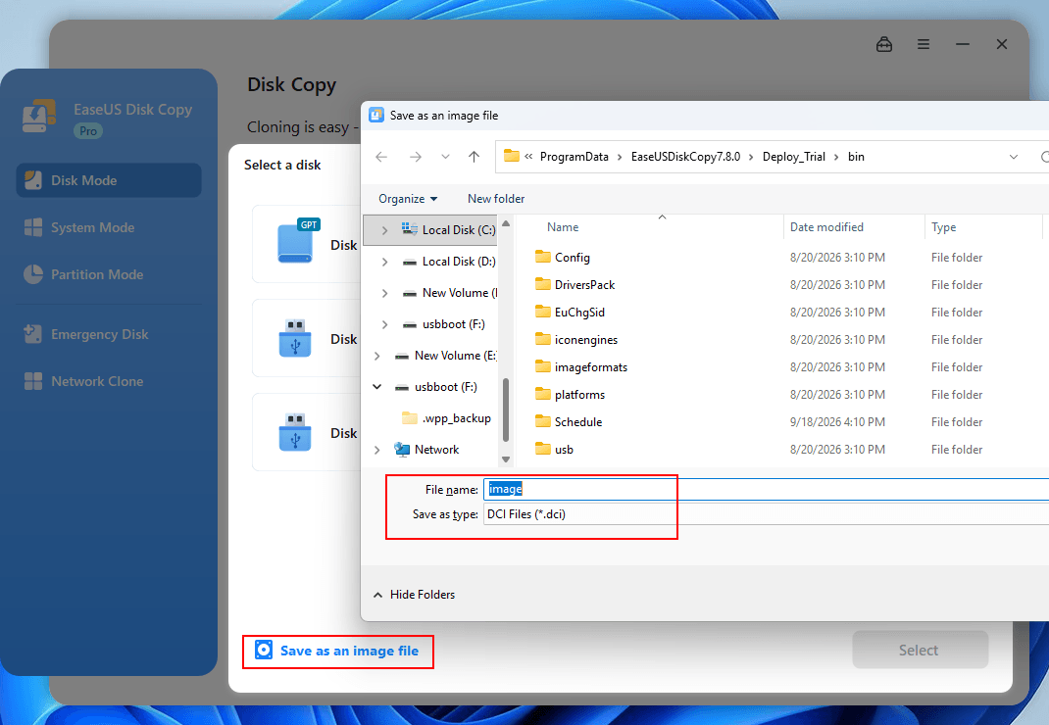Open recent locations dropdown arrow

pos(445,157)
